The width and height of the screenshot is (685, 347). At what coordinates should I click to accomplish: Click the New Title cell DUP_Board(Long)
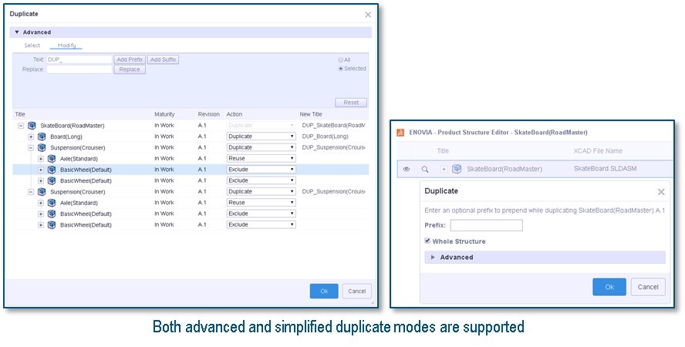pos(325,136)
